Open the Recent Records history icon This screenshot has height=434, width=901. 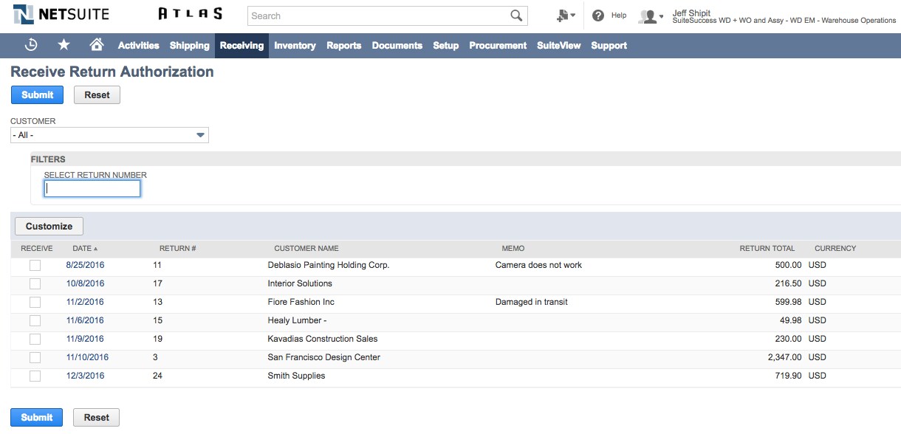(x=31, y=45)
